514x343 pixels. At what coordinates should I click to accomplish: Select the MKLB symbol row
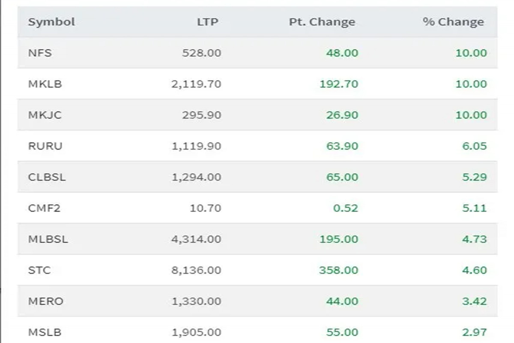click(x=45, y=84)
